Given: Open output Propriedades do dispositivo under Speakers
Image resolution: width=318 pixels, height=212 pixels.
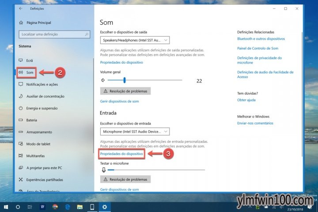Looking at the screenshot, I should 121,62.
